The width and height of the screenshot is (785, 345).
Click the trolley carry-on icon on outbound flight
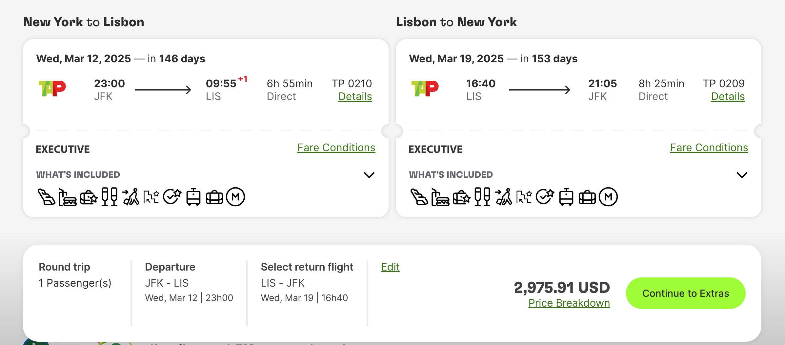[193, 197]
